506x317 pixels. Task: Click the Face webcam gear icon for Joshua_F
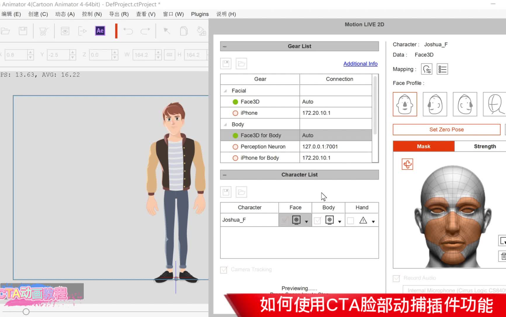click(x=296, y=220)
